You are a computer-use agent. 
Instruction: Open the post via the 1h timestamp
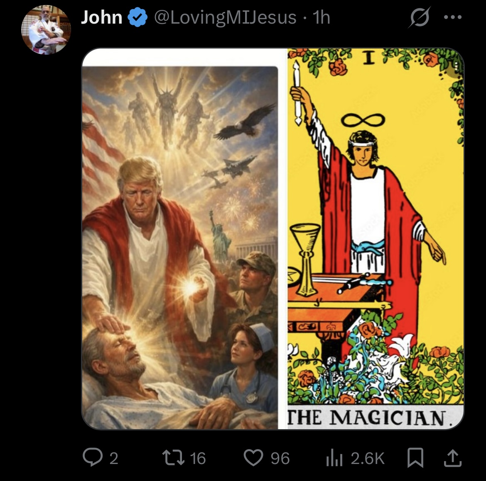(x=321, y=17)
